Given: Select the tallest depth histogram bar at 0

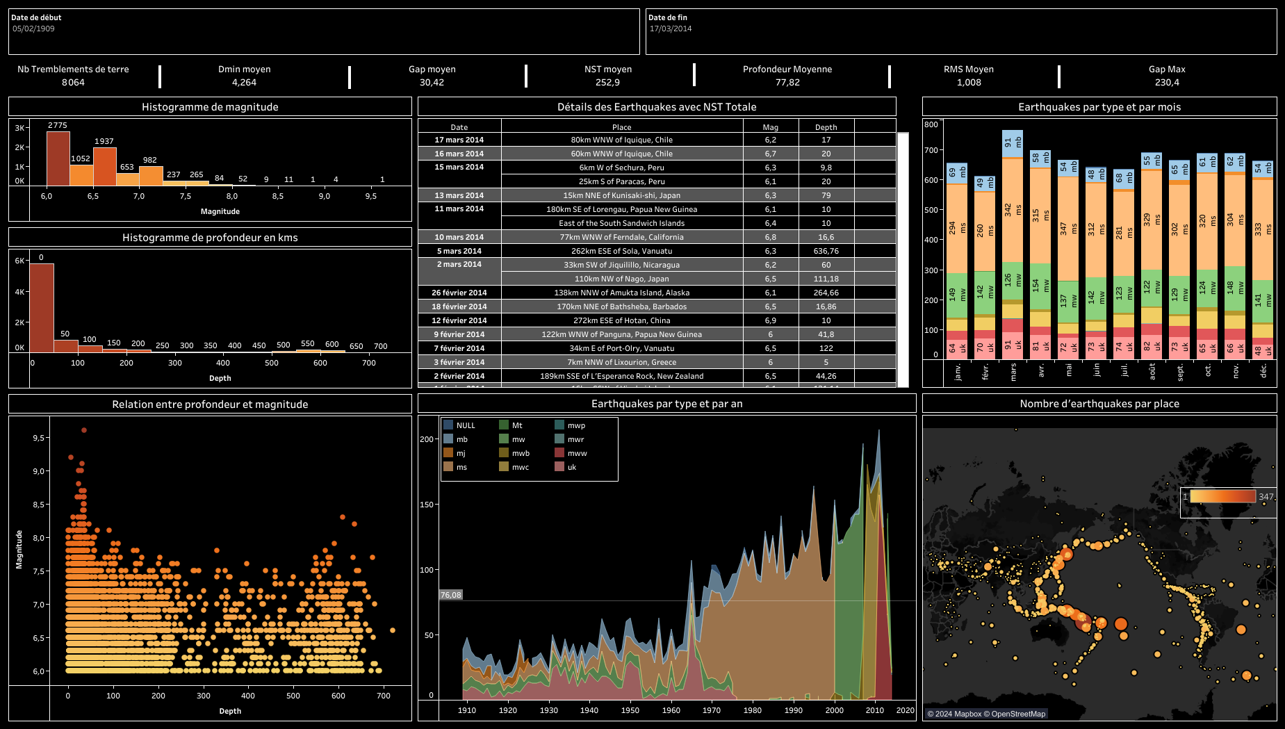Looking at the screenshot, I should point(42,308).
